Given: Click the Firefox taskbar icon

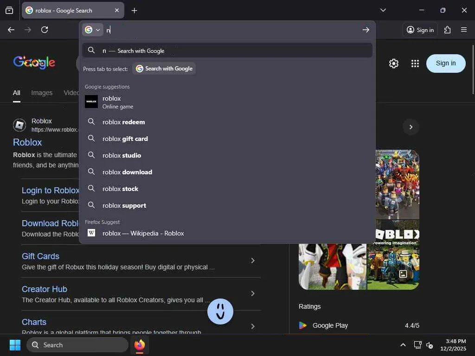Looking at the screenshot, I should pyautogui.click(x=140, y=345).
